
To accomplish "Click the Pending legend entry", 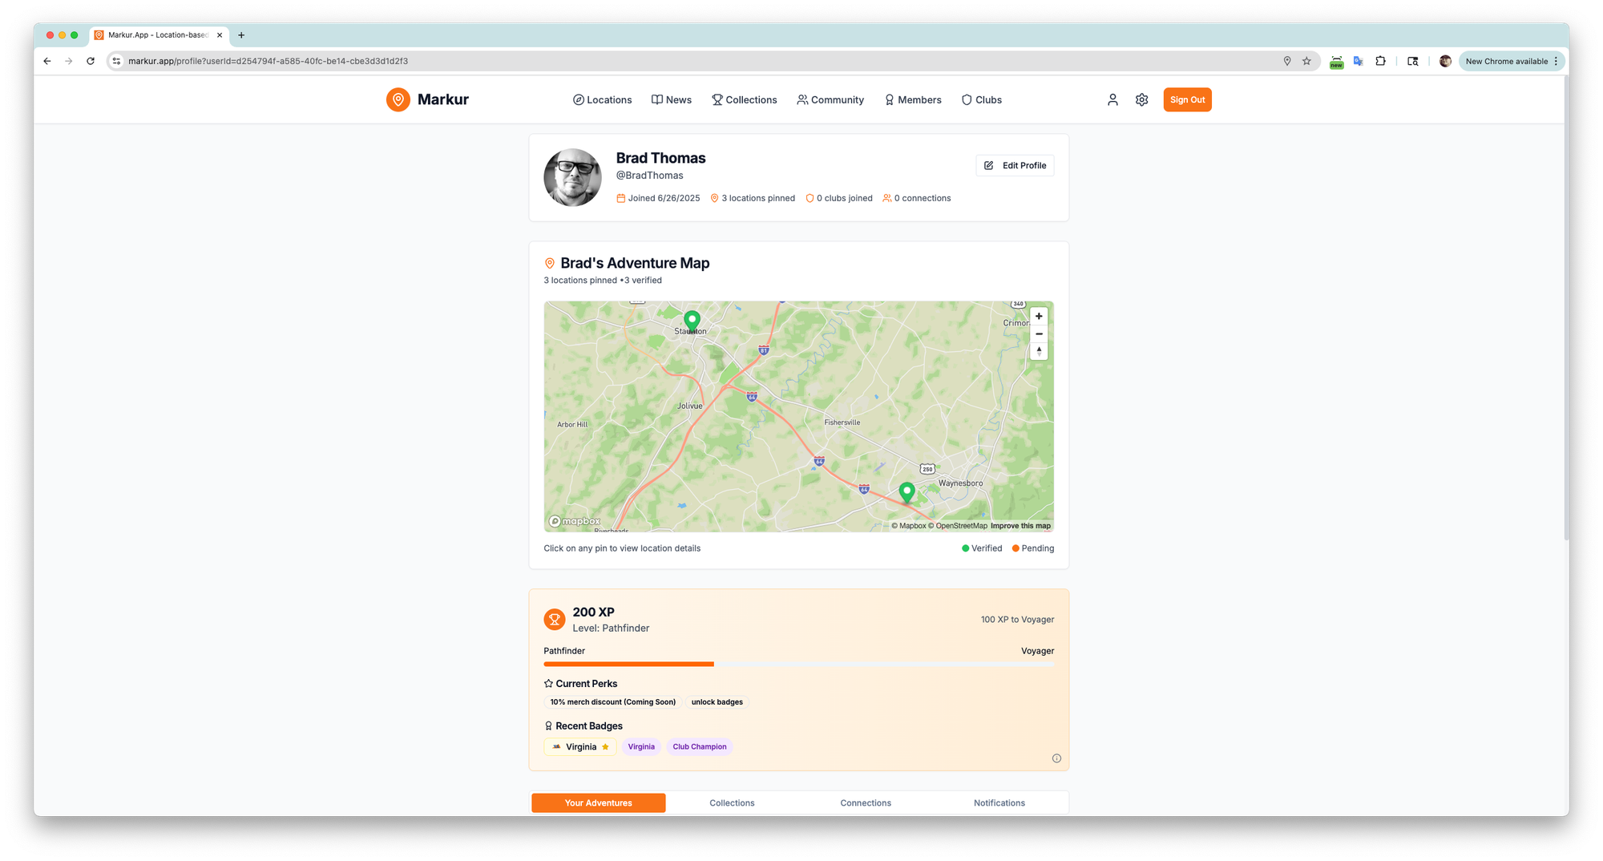I will (x=1032, y=549).
